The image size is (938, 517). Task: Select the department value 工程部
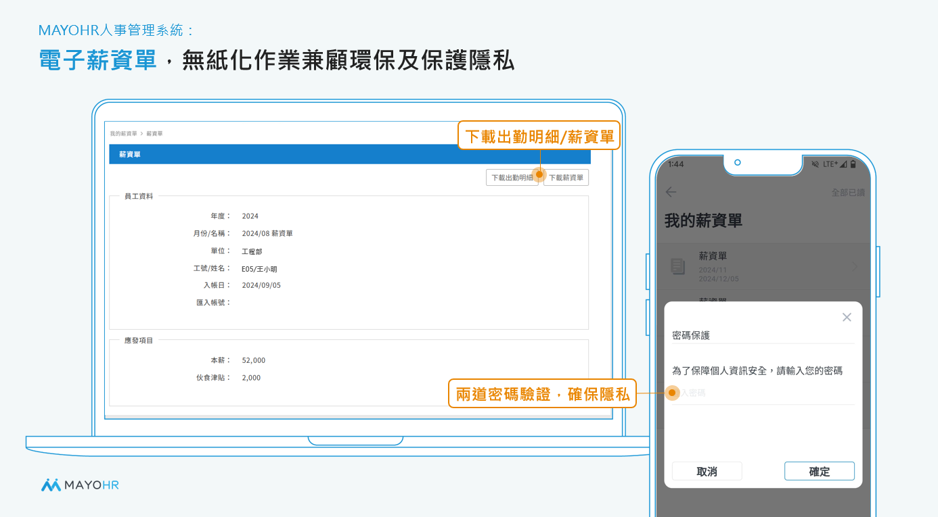252,251
